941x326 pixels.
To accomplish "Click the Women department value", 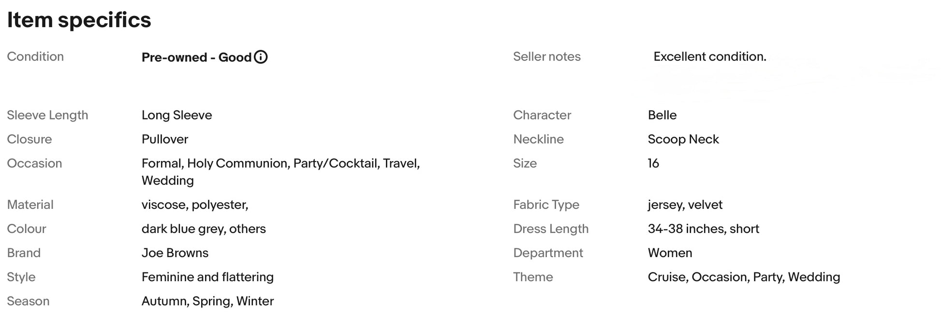I will pos(670,253).
